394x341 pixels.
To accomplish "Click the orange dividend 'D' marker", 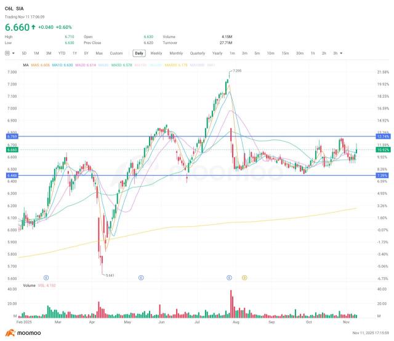I will tap(244, 278).
